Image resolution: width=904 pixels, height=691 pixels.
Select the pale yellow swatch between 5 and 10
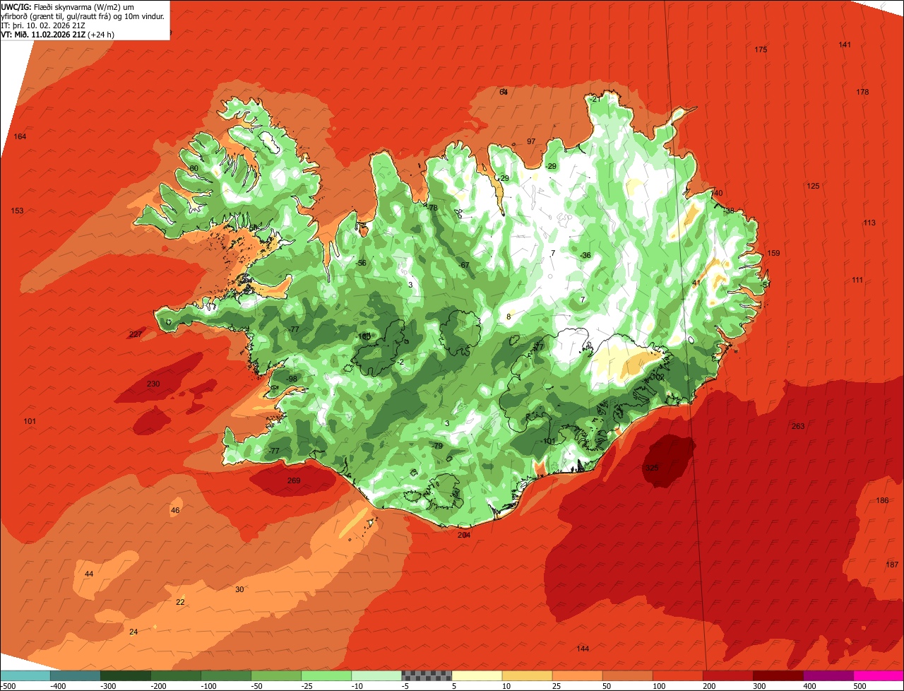477,675
